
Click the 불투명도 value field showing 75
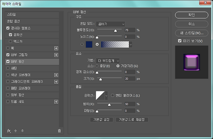tap(130, 30)
